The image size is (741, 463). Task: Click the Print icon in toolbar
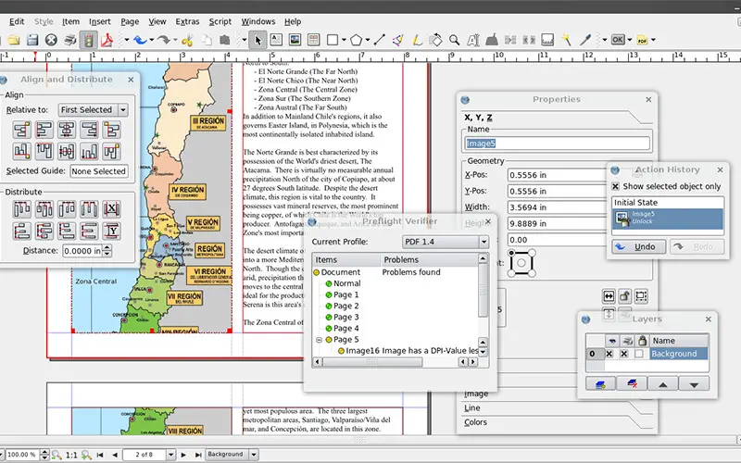coord(70,40)
